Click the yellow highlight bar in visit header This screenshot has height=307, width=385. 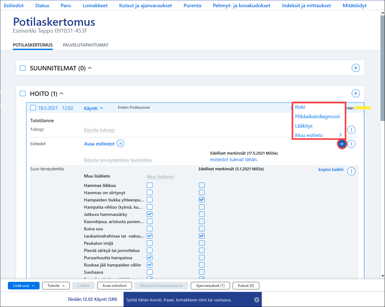coord(363,108)
